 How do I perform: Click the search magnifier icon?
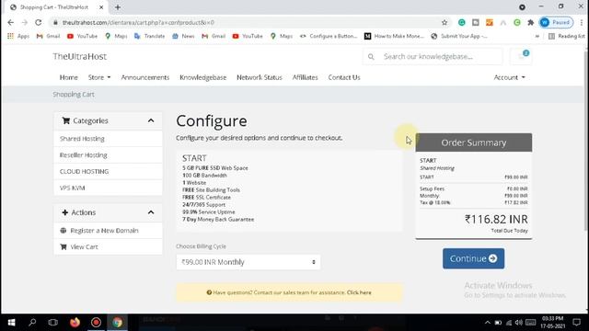pos(371,57)
